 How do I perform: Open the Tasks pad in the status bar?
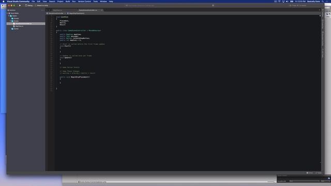click(x=319, y=173)
